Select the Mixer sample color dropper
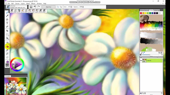Screen dimensions: 170x95 144,53
